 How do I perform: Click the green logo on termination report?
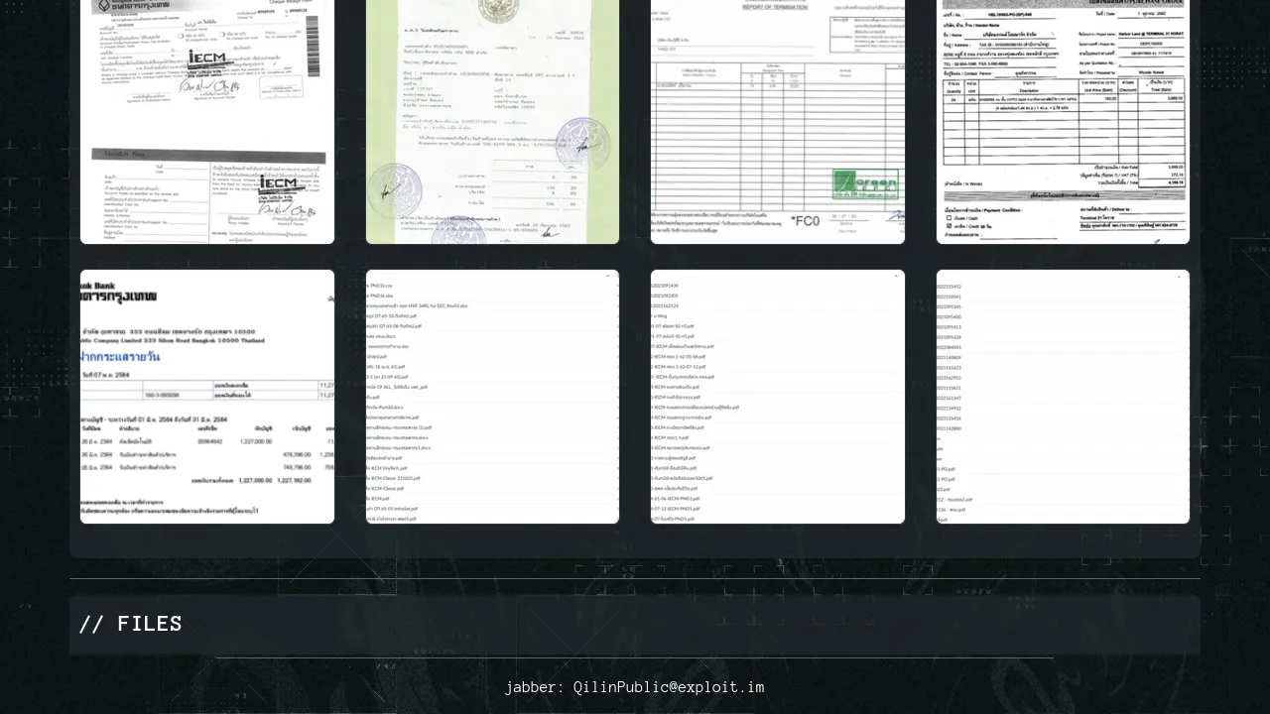pyautogui.click(x=864, y=184)
